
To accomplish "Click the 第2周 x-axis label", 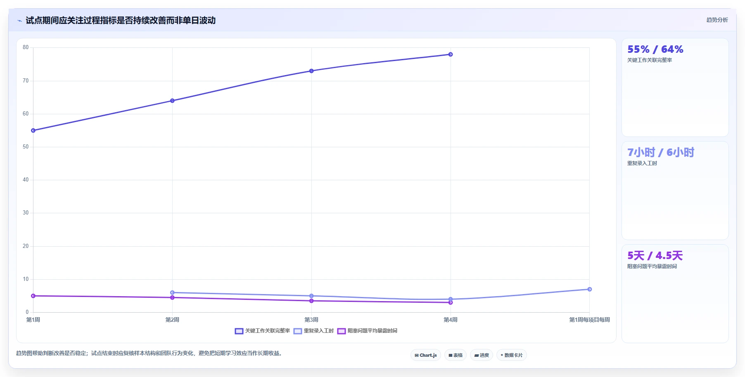I will point(172,320).
